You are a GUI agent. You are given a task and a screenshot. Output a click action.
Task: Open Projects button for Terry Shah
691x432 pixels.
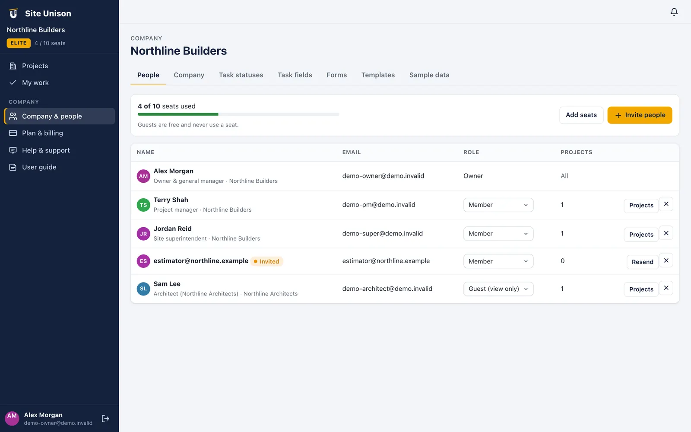(x=641, y=205)
